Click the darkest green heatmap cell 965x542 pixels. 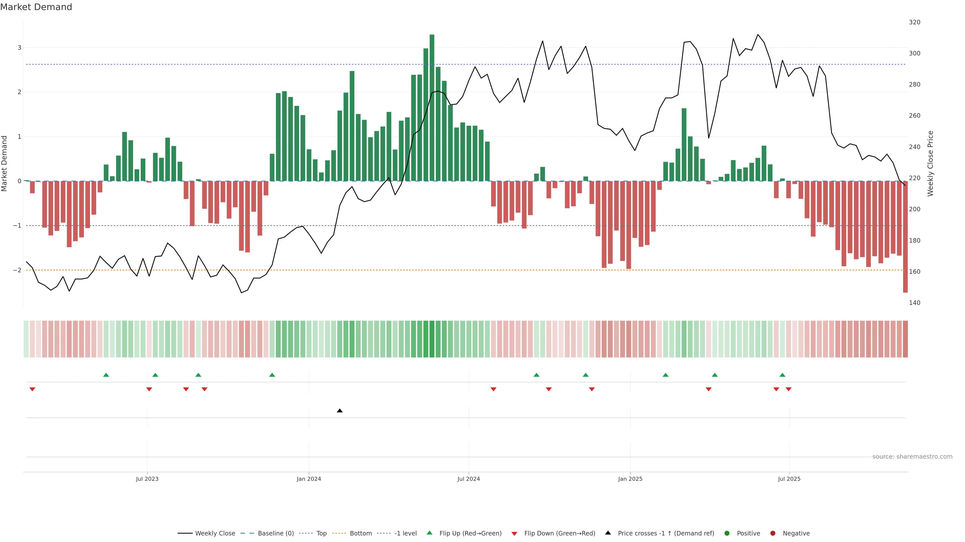[x=432, y=339]
